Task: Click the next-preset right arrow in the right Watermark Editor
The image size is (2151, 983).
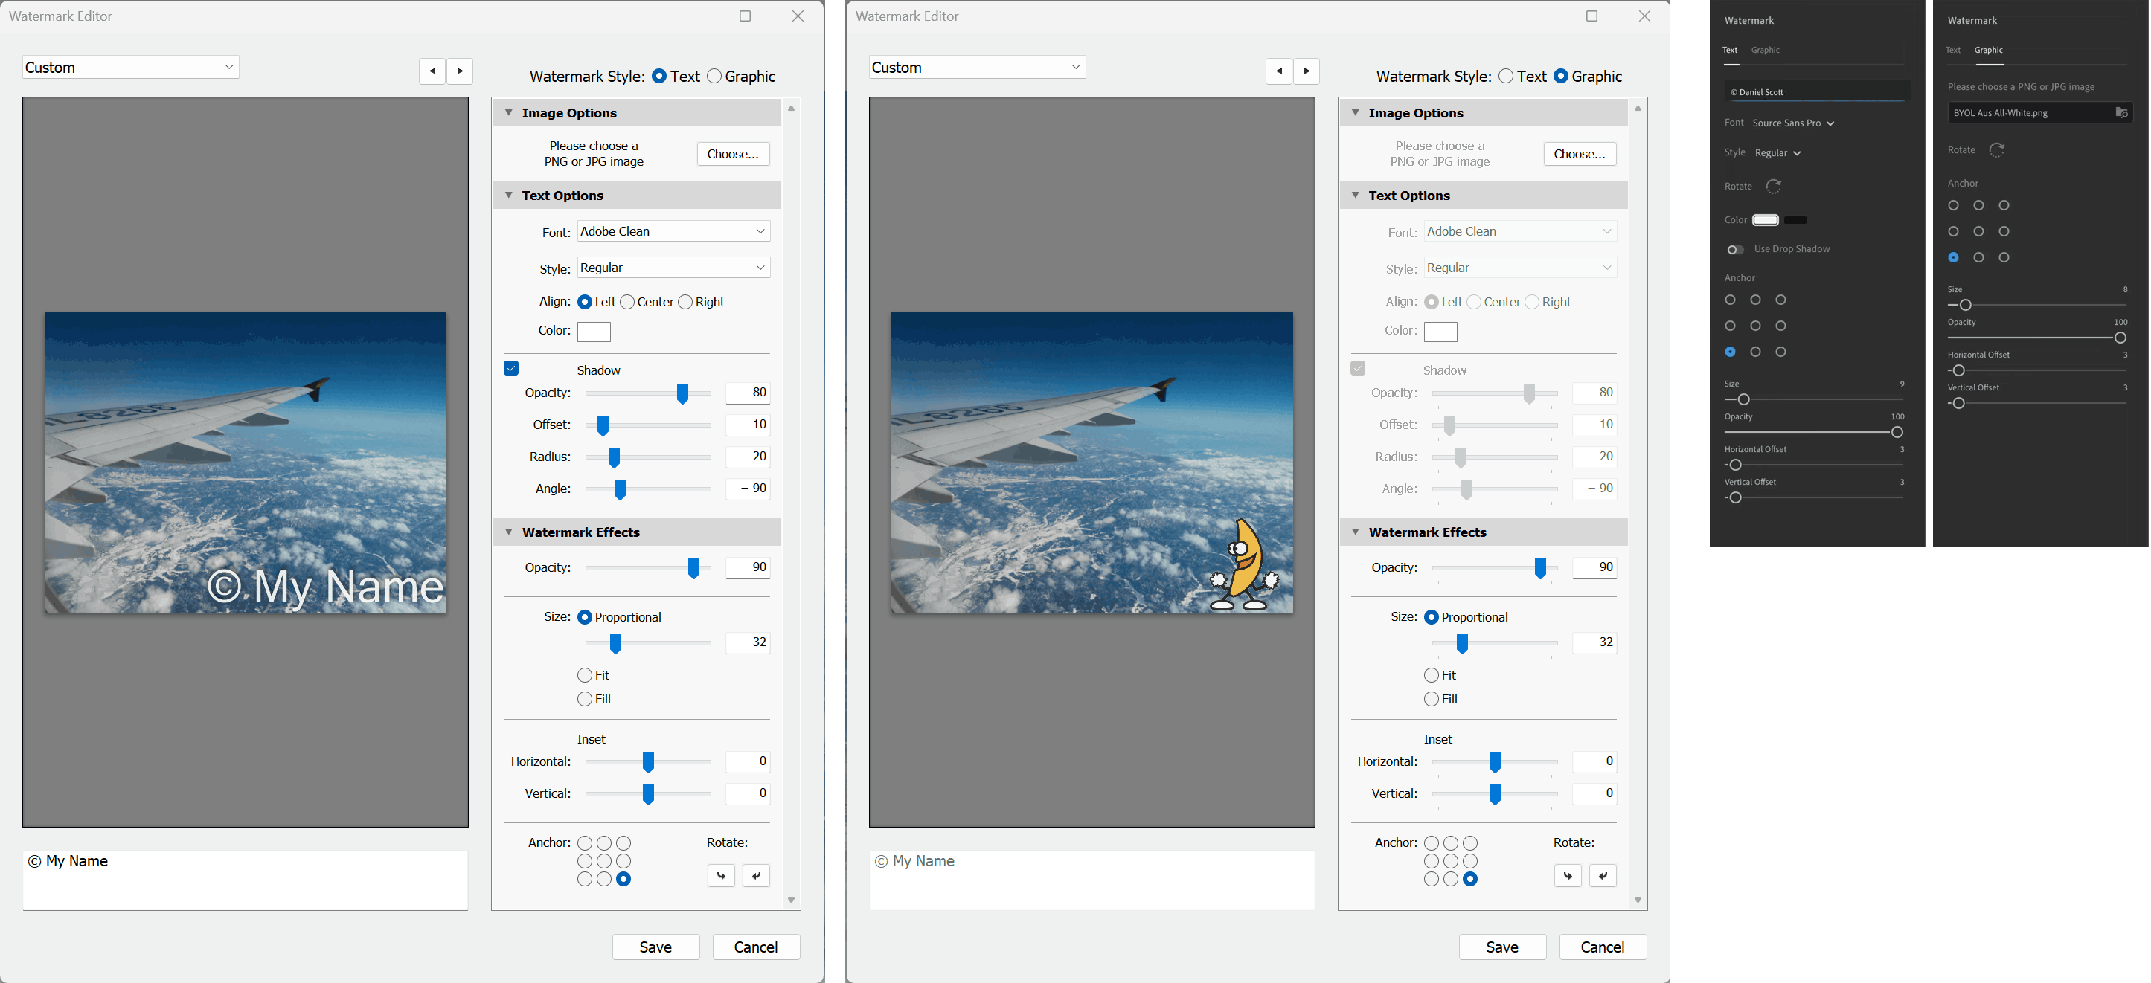Action: 1307,71
